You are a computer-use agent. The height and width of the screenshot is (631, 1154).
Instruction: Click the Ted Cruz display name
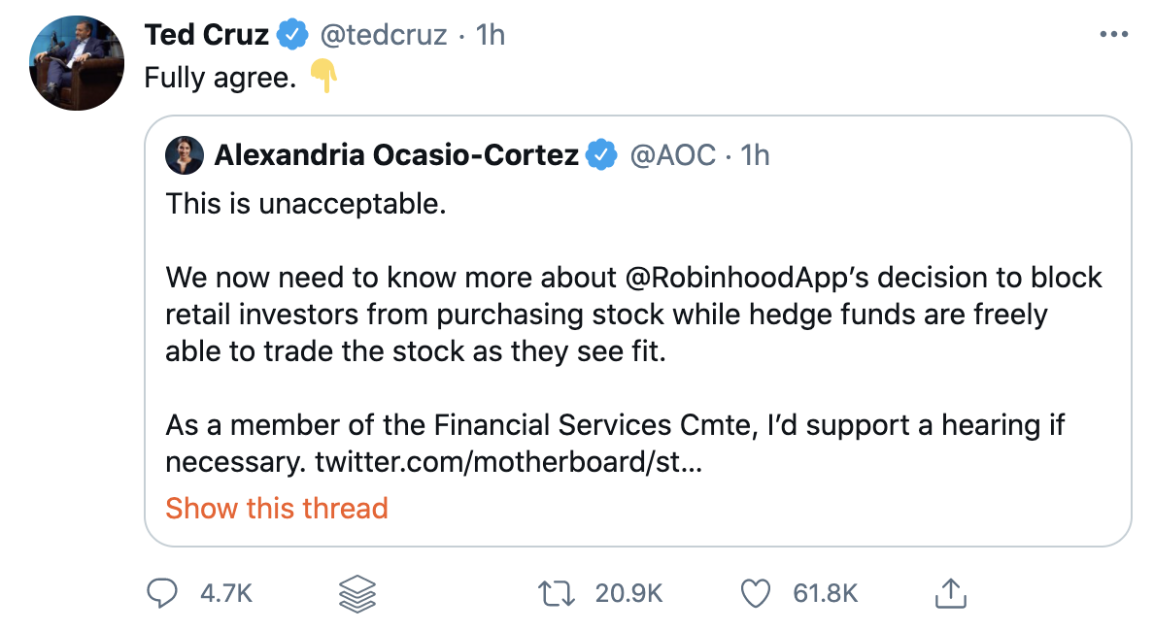coord(207,35)
